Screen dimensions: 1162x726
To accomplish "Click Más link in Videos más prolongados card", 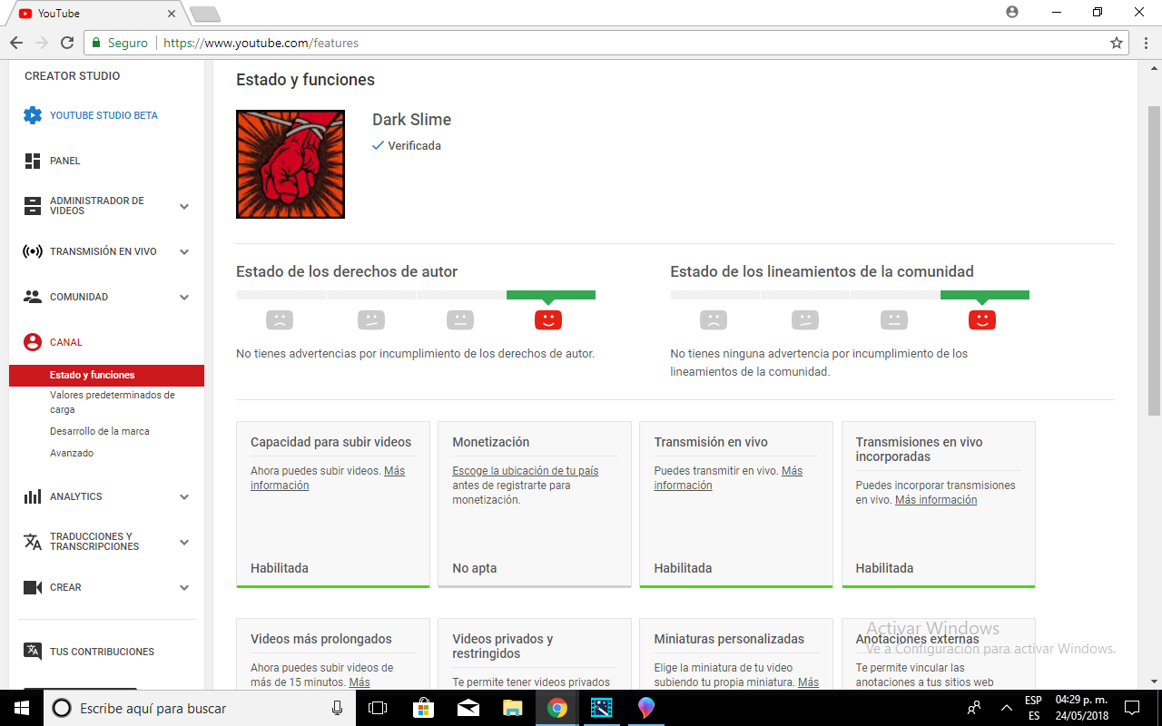I will pyautogui.click(x=359, y=682).
